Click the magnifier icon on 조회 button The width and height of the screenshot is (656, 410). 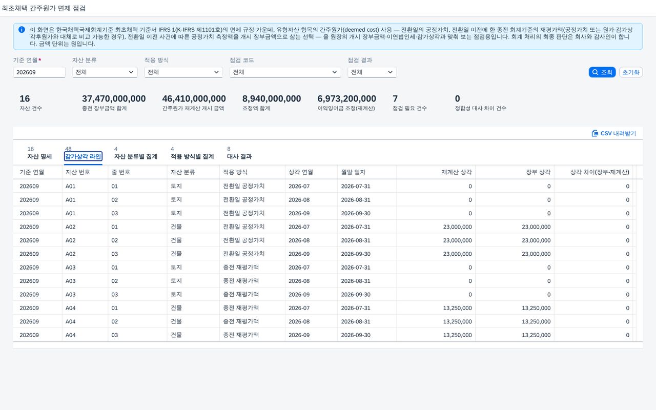coord(595,72)
